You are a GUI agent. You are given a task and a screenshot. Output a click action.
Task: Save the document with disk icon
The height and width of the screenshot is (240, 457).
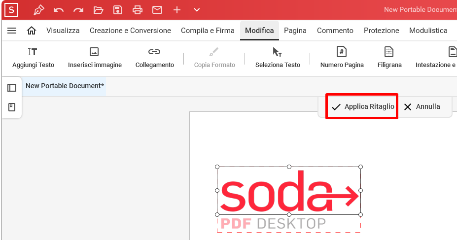(118, 10)
